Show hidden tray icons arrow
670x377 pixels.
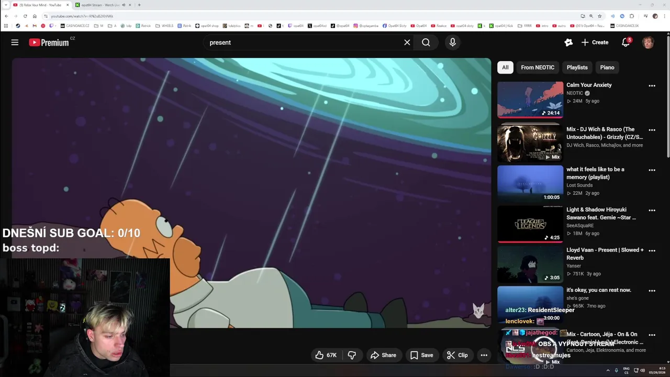tap(608, 370)
